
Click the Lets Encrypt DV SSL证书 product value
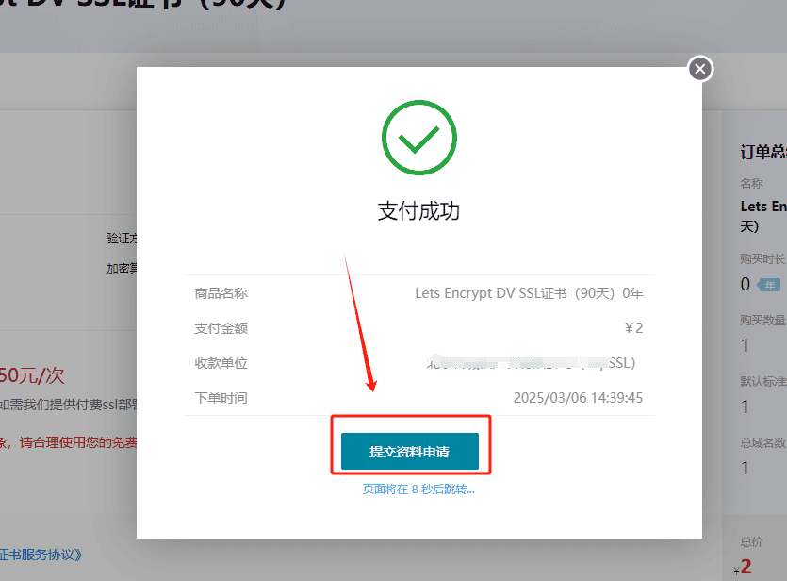(x=529, y=293)
